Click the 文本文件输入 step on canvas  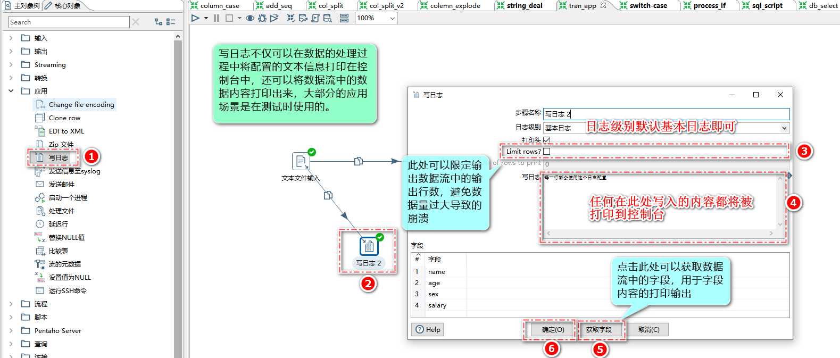coord(301,161)
